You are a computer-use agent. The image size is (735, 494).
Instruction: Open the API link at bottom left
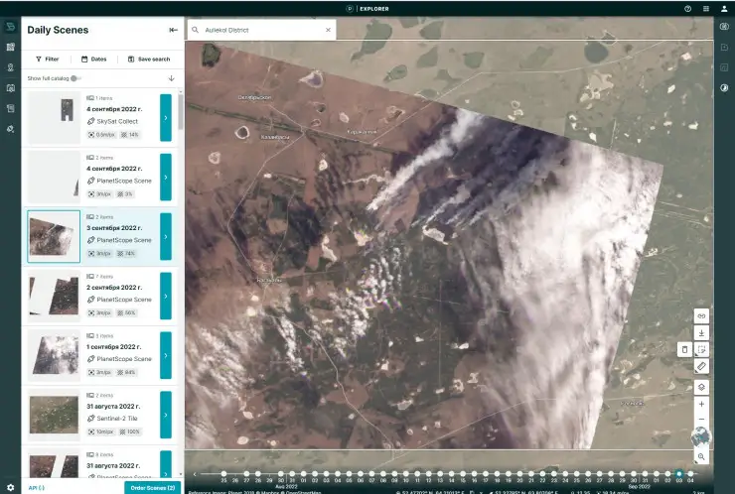coord(36,487)
